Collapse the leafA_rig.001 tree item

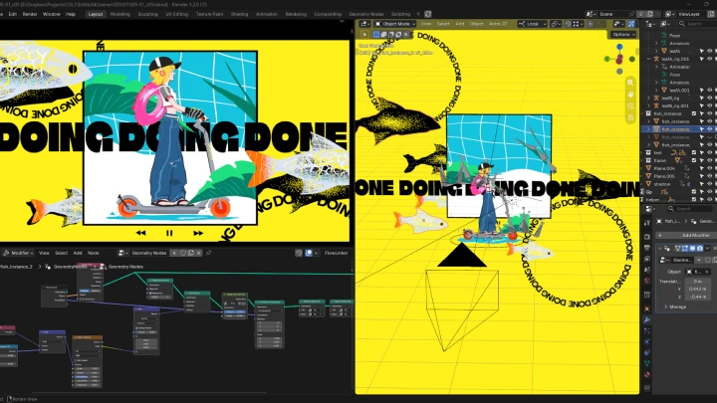(649, 59)
